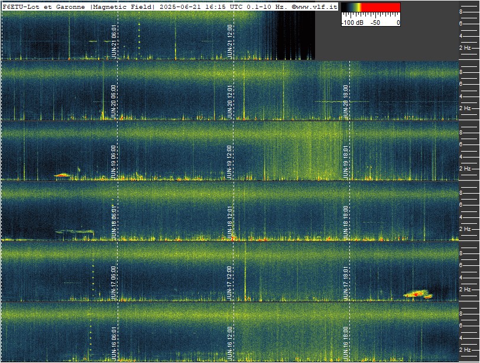Select the JUN-21 12:00 time marker
The width and height of the screenshot is (480, 363).
click(230, 41)
